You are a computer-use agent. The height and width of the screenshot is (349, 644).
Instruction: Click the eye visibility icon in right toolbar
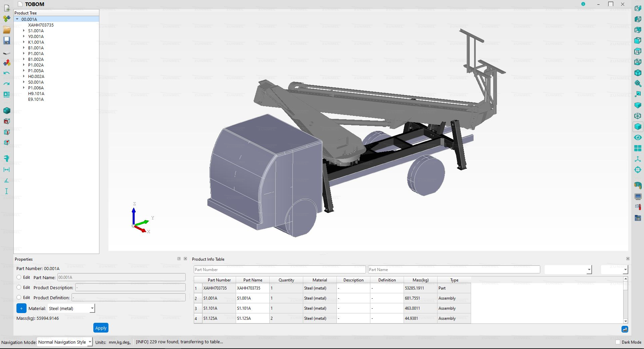pyautogui.click(x=638, y=137)
